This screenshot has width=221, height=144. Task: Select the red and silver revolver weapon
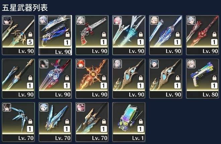(x=92, y=35)
